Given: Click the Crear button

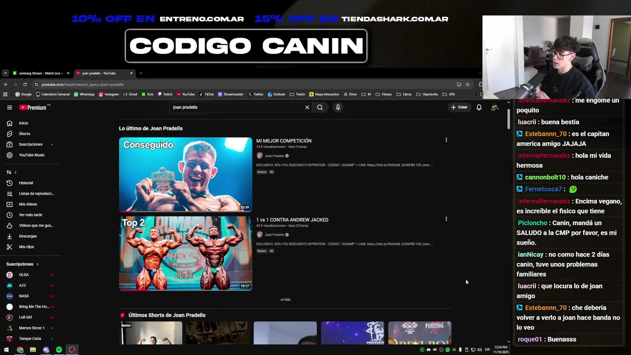Looking at the screenshot, I should [x=459, y=107].
